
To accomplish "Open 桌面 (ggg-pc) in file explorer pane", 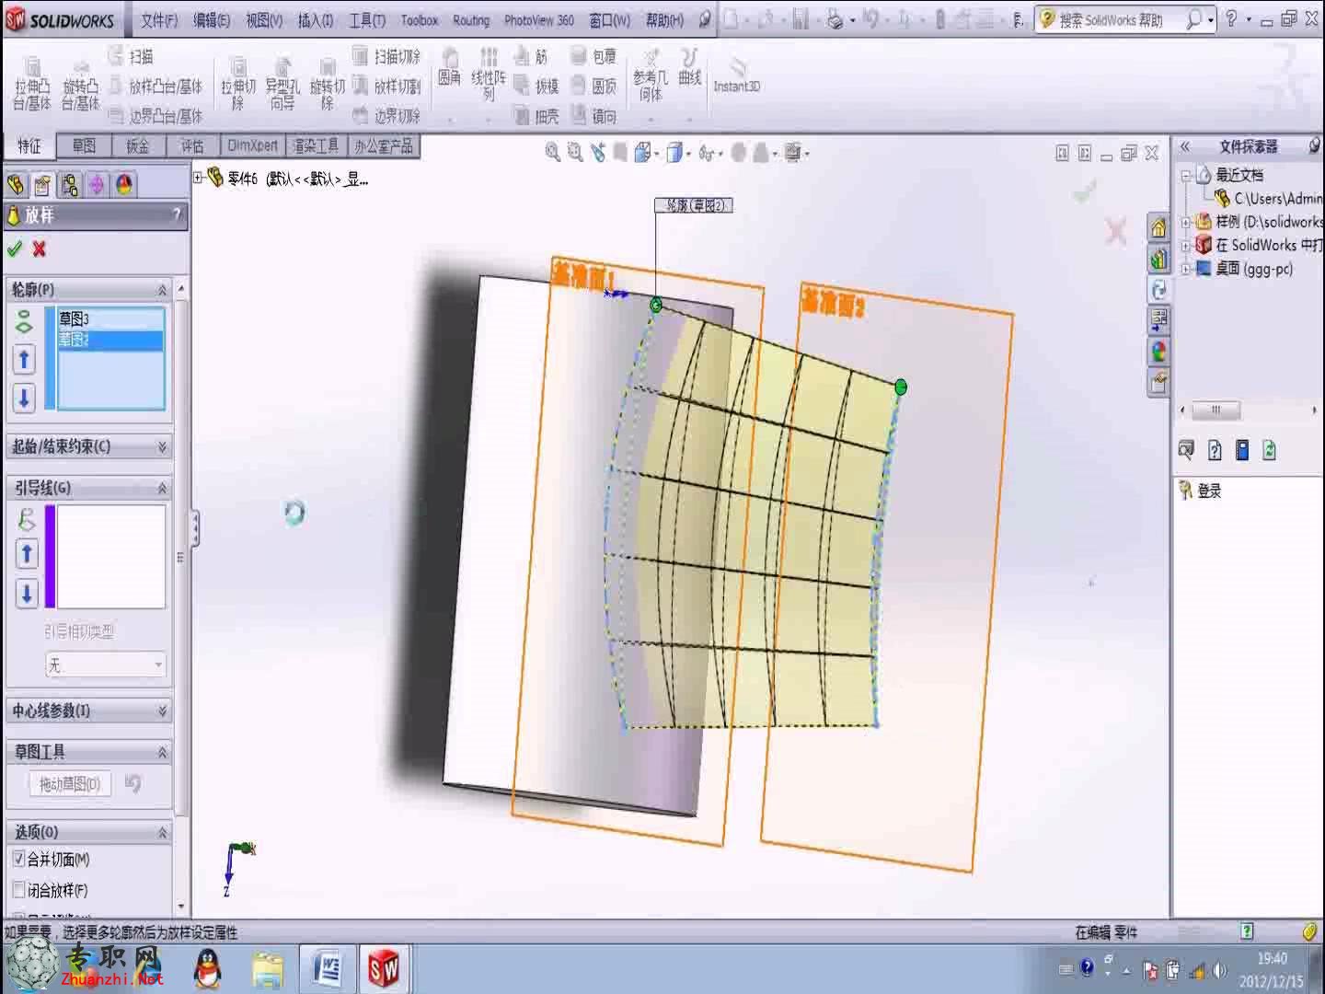I will tap(1253, 269).
